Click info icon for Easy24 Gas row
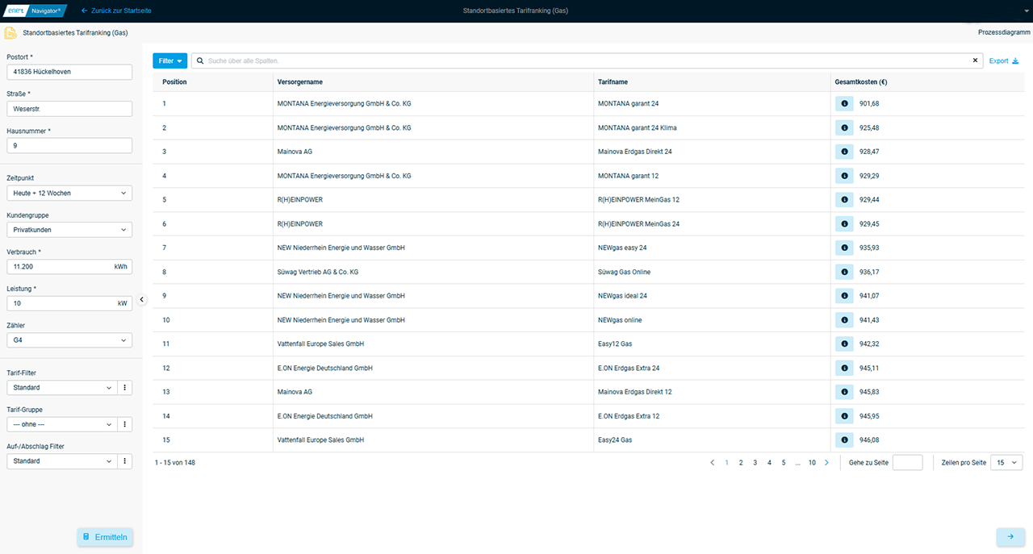Image resolution: width=1033 pixels, height=554 pixels. point(843,440)
